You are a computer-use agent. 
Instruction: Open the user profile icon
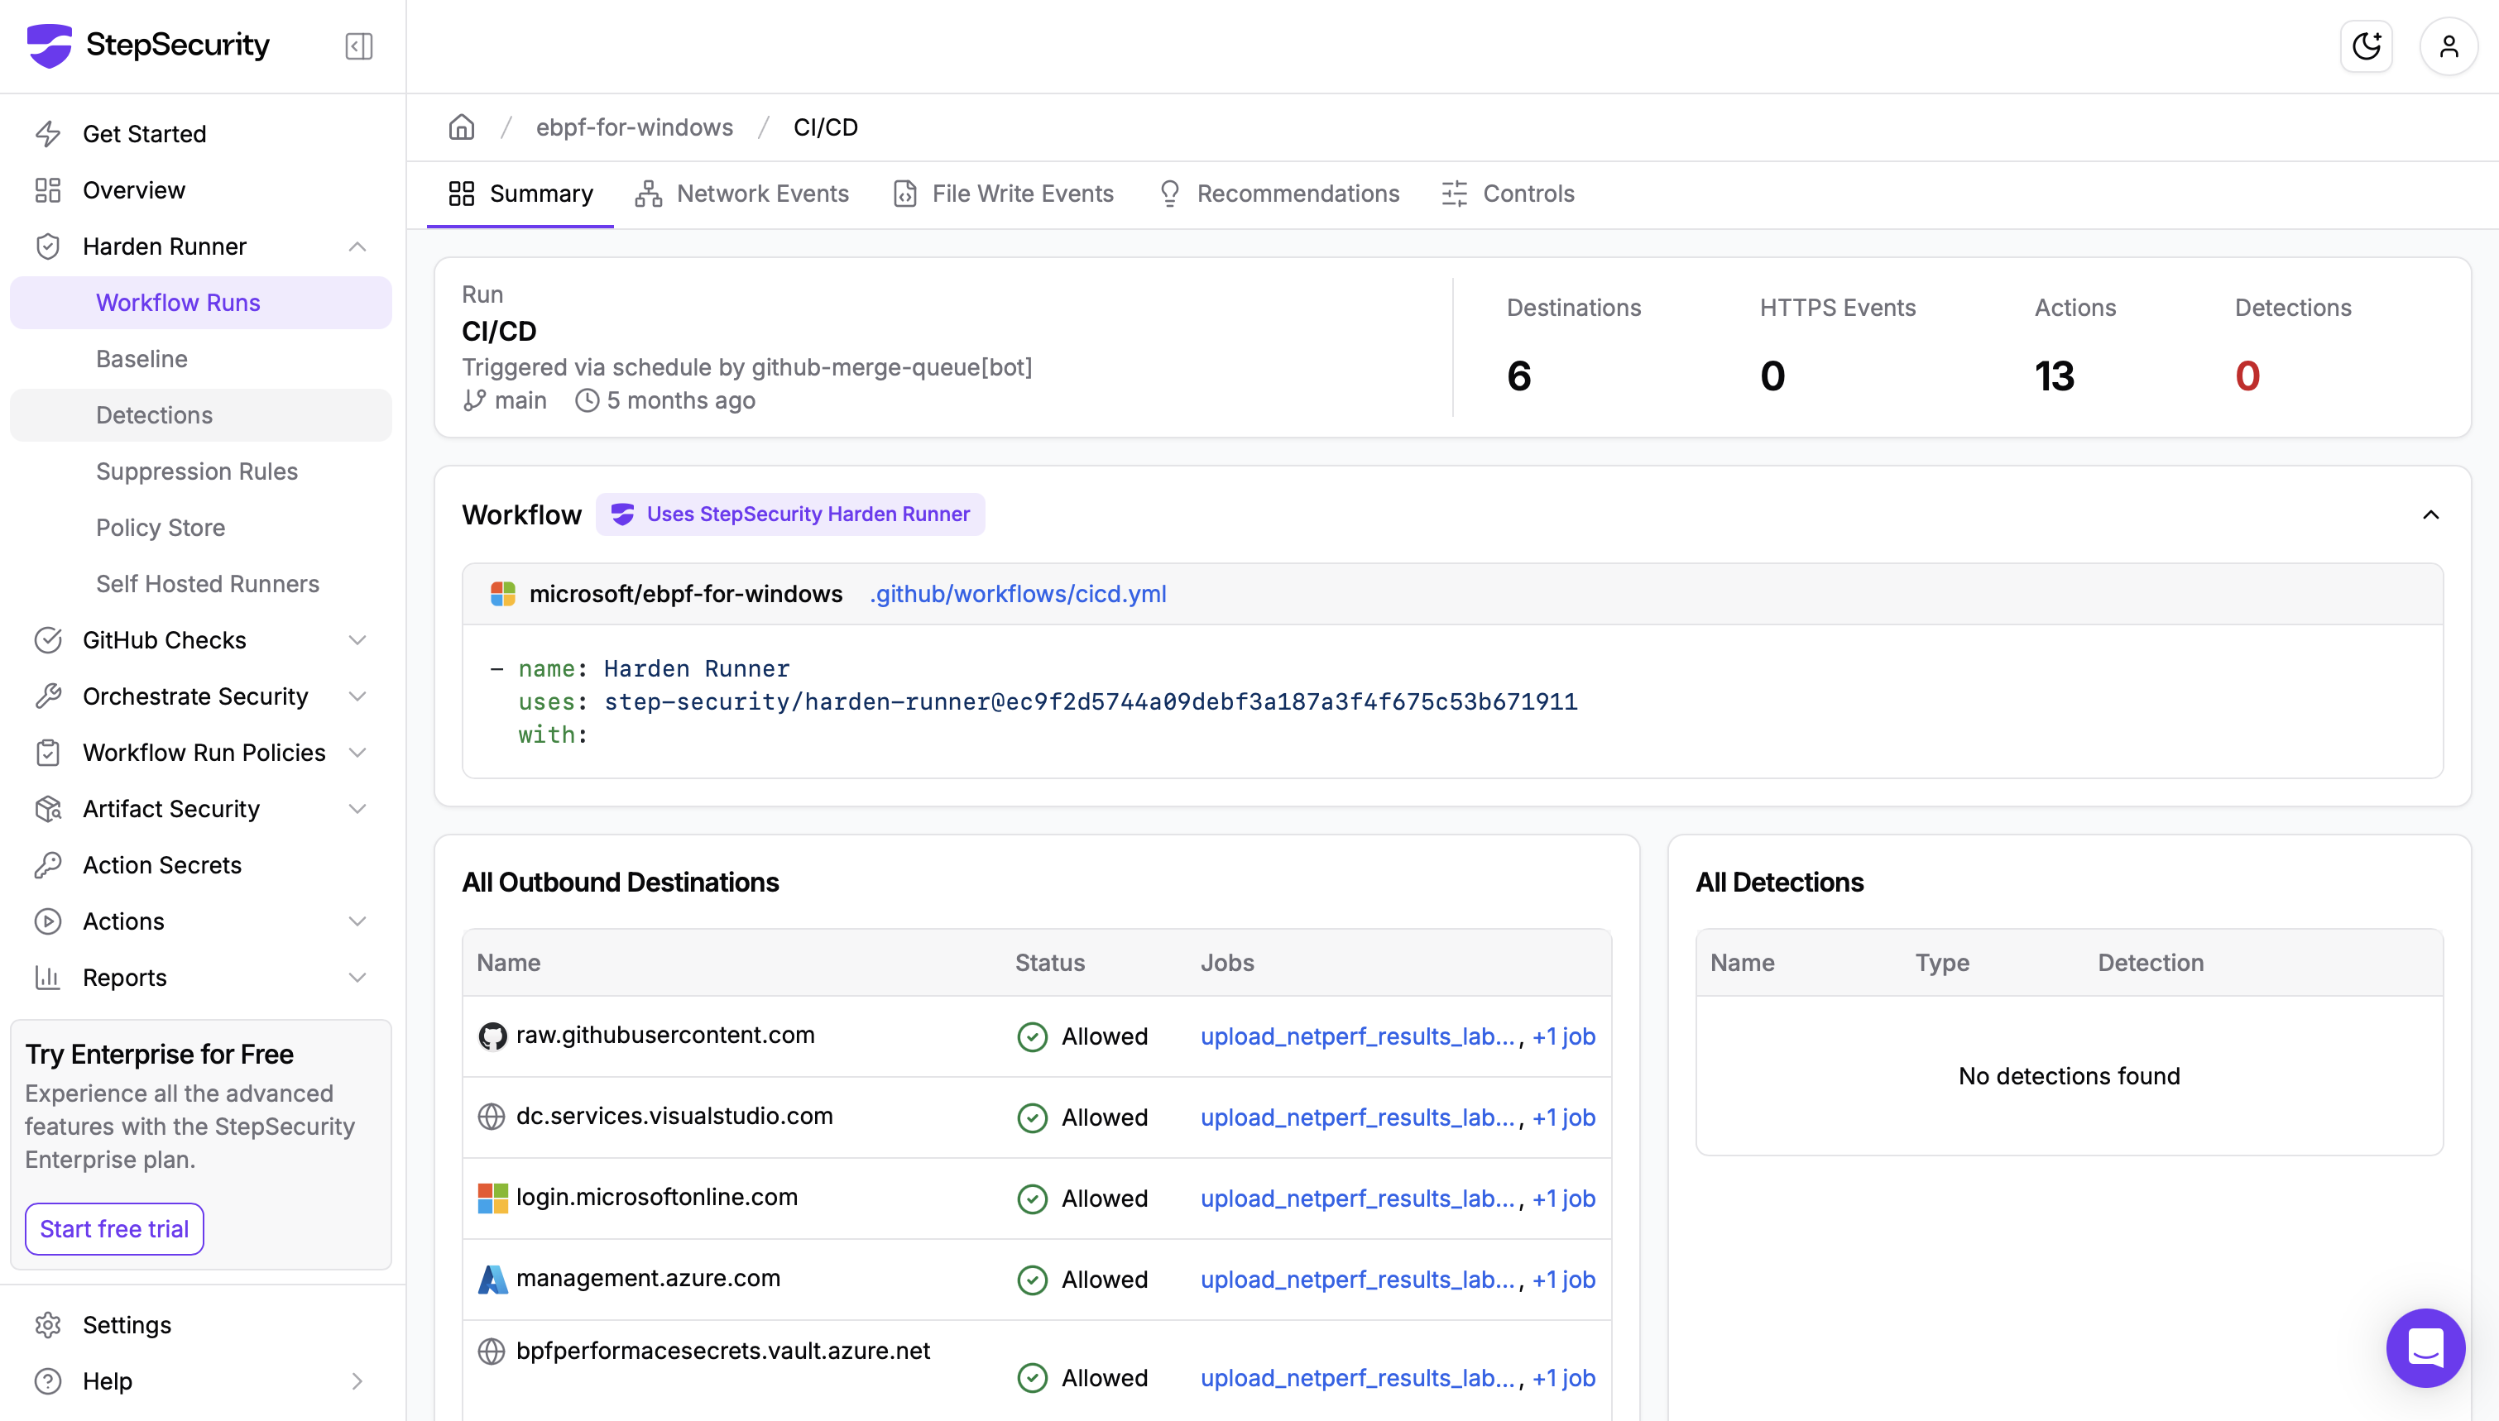(x=2449, y=45)
